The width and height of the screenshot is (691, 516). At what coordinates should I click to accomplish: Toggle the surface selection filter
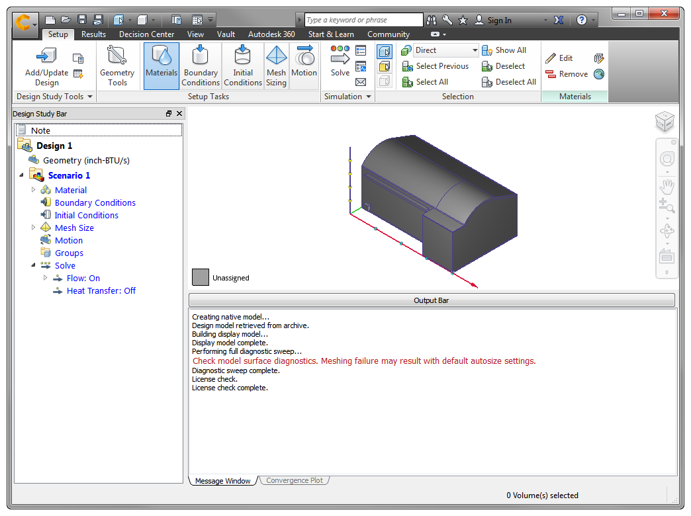point(385,66)
